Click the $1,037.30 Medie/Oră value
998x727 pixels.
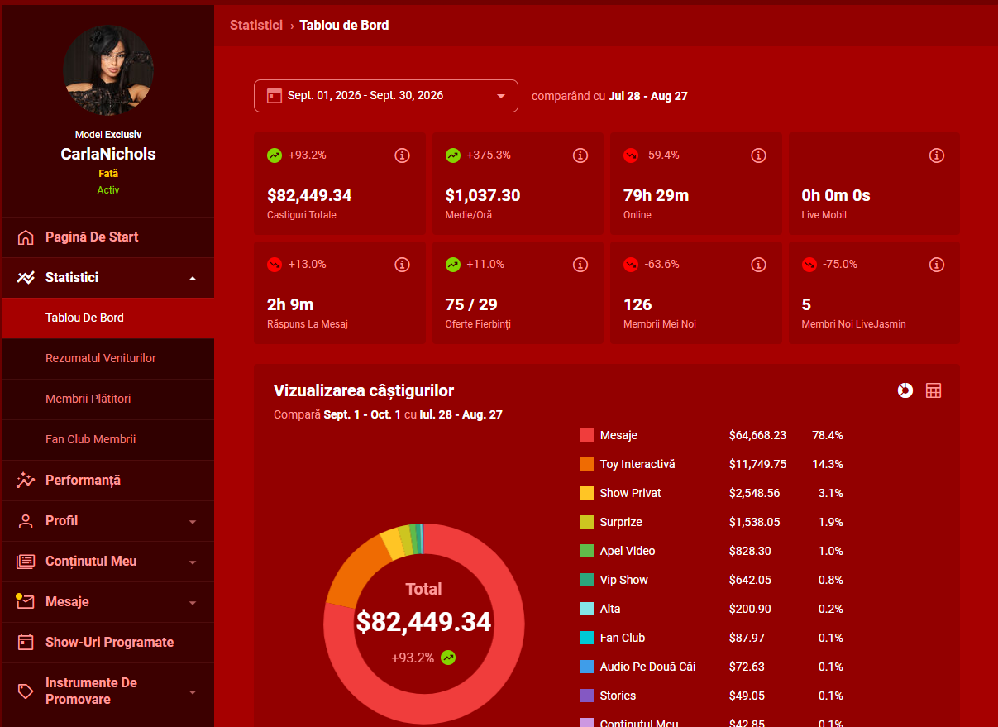point(483,196)
